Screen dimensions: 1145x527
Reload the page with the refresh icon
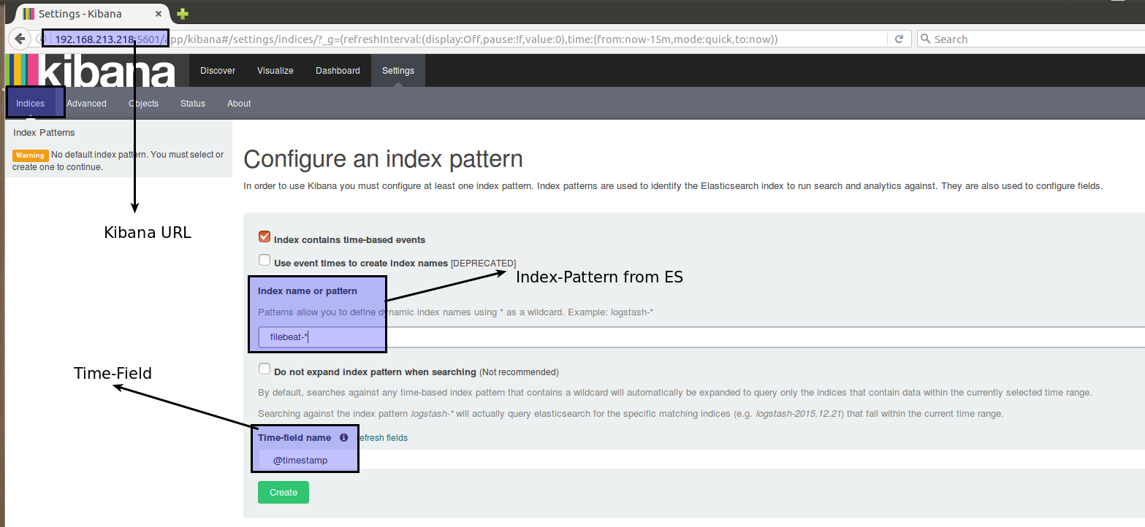(899, 39)
